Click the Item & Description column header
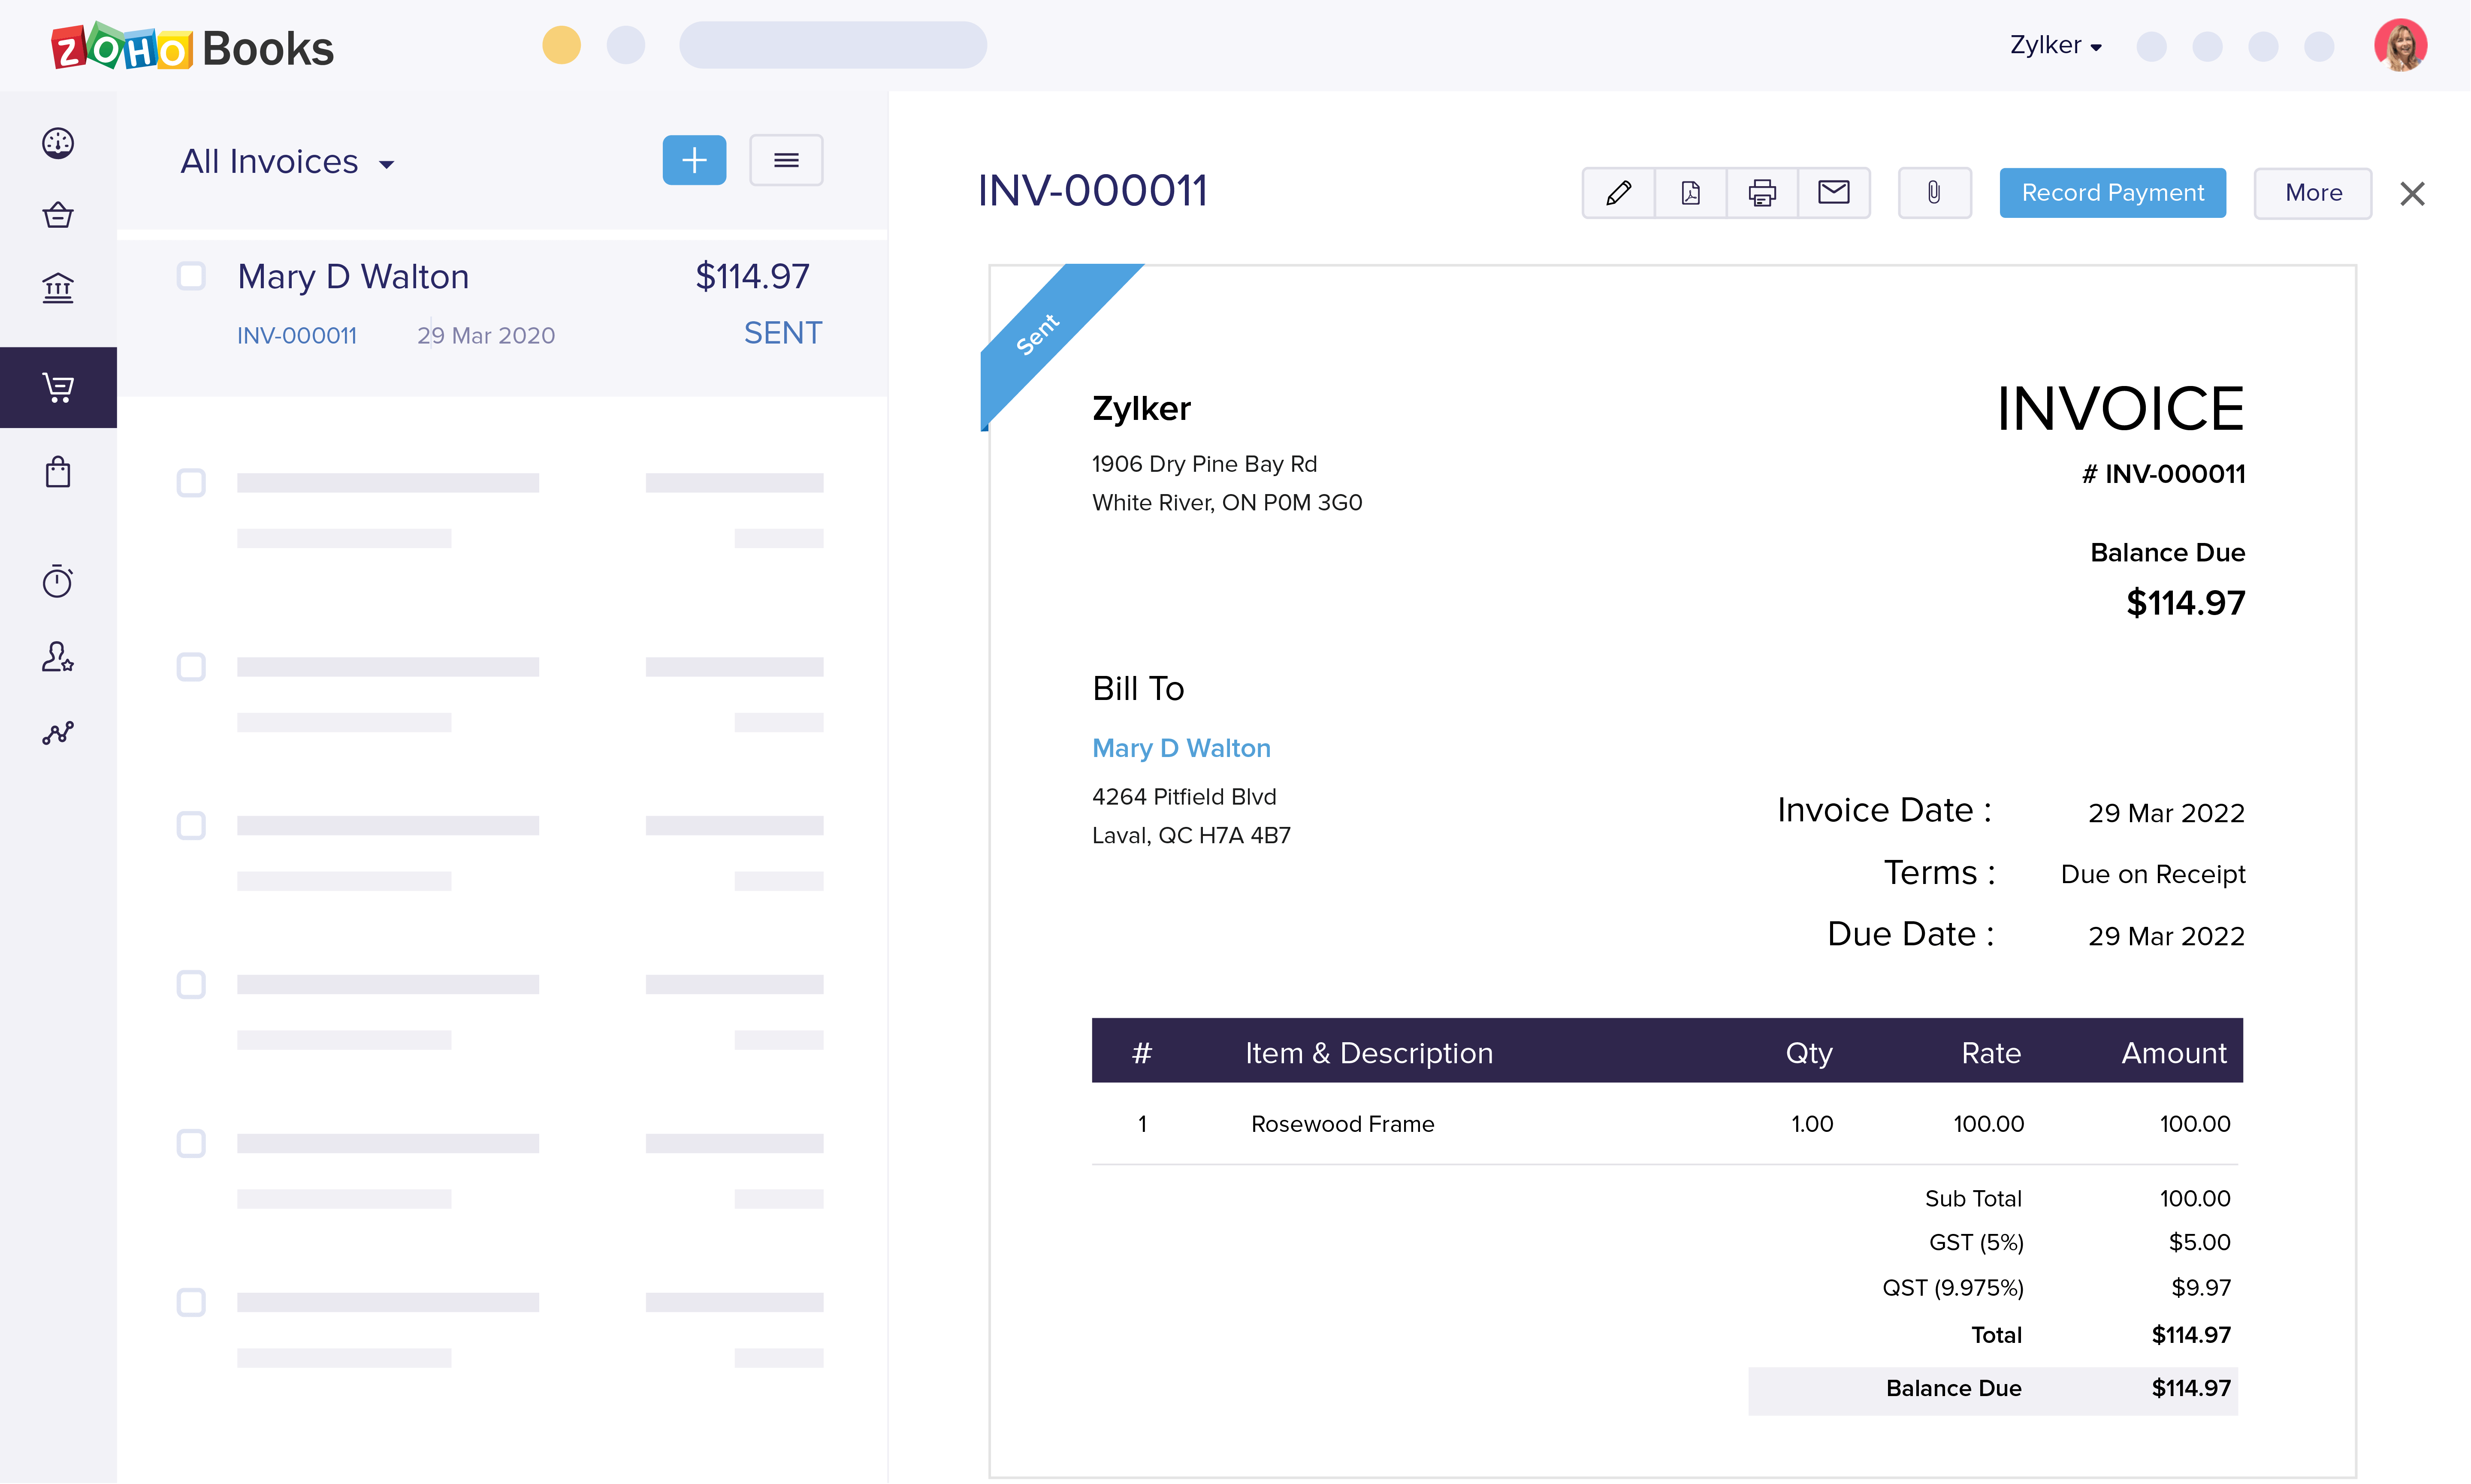 tap(1369, 1053)
